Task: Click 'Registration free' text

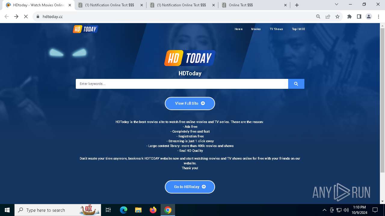Action: 190,136
